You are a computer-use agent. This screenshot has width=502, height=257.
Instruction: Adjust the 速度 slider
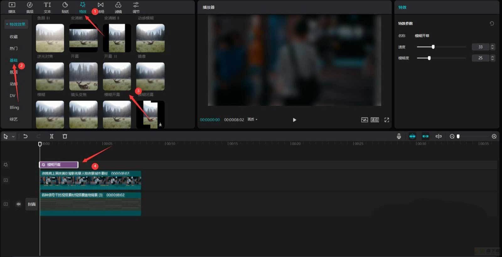441,47
